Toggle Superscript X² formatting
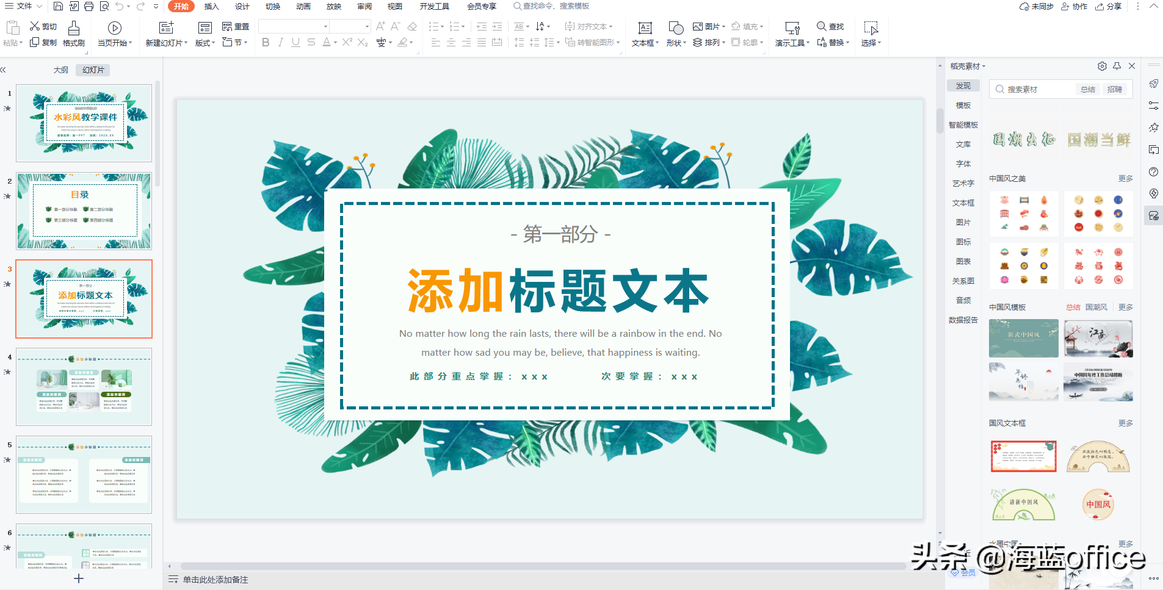The height and width of the screenshot is (590, 1163). pyautogui.click(x=347, y=42)
